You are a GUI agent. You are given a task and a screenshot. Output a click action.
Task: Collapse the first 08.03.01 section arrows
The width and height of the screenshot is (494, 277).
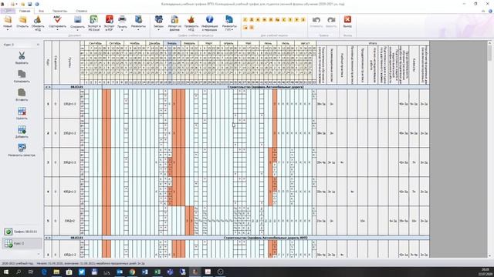click(48, 87)
